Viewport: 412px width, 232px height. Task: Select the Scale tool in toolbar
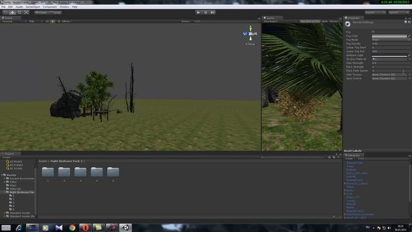[x=26, y=12]
